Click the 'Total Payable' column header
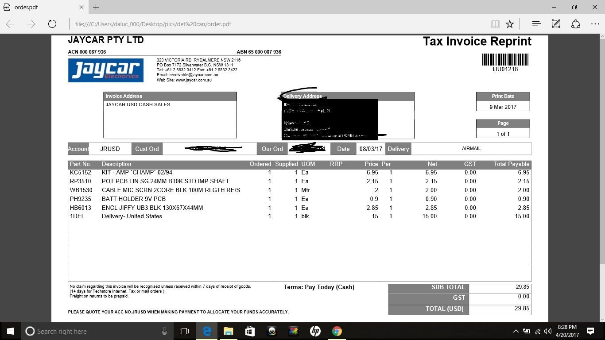 (512, 164)
